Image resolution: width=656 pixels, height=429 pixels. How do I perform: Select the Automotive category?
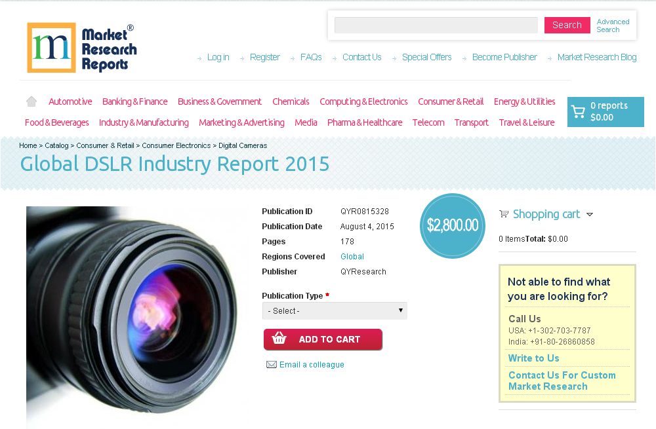tap(70, 102)
